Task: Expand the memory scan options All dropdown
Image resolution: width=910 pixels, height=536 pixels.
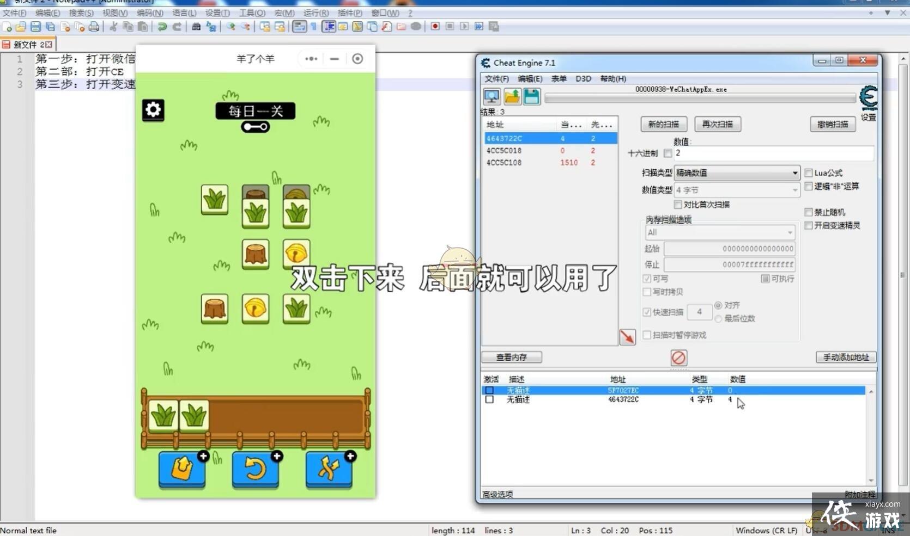Action: [x=719, y=233]
